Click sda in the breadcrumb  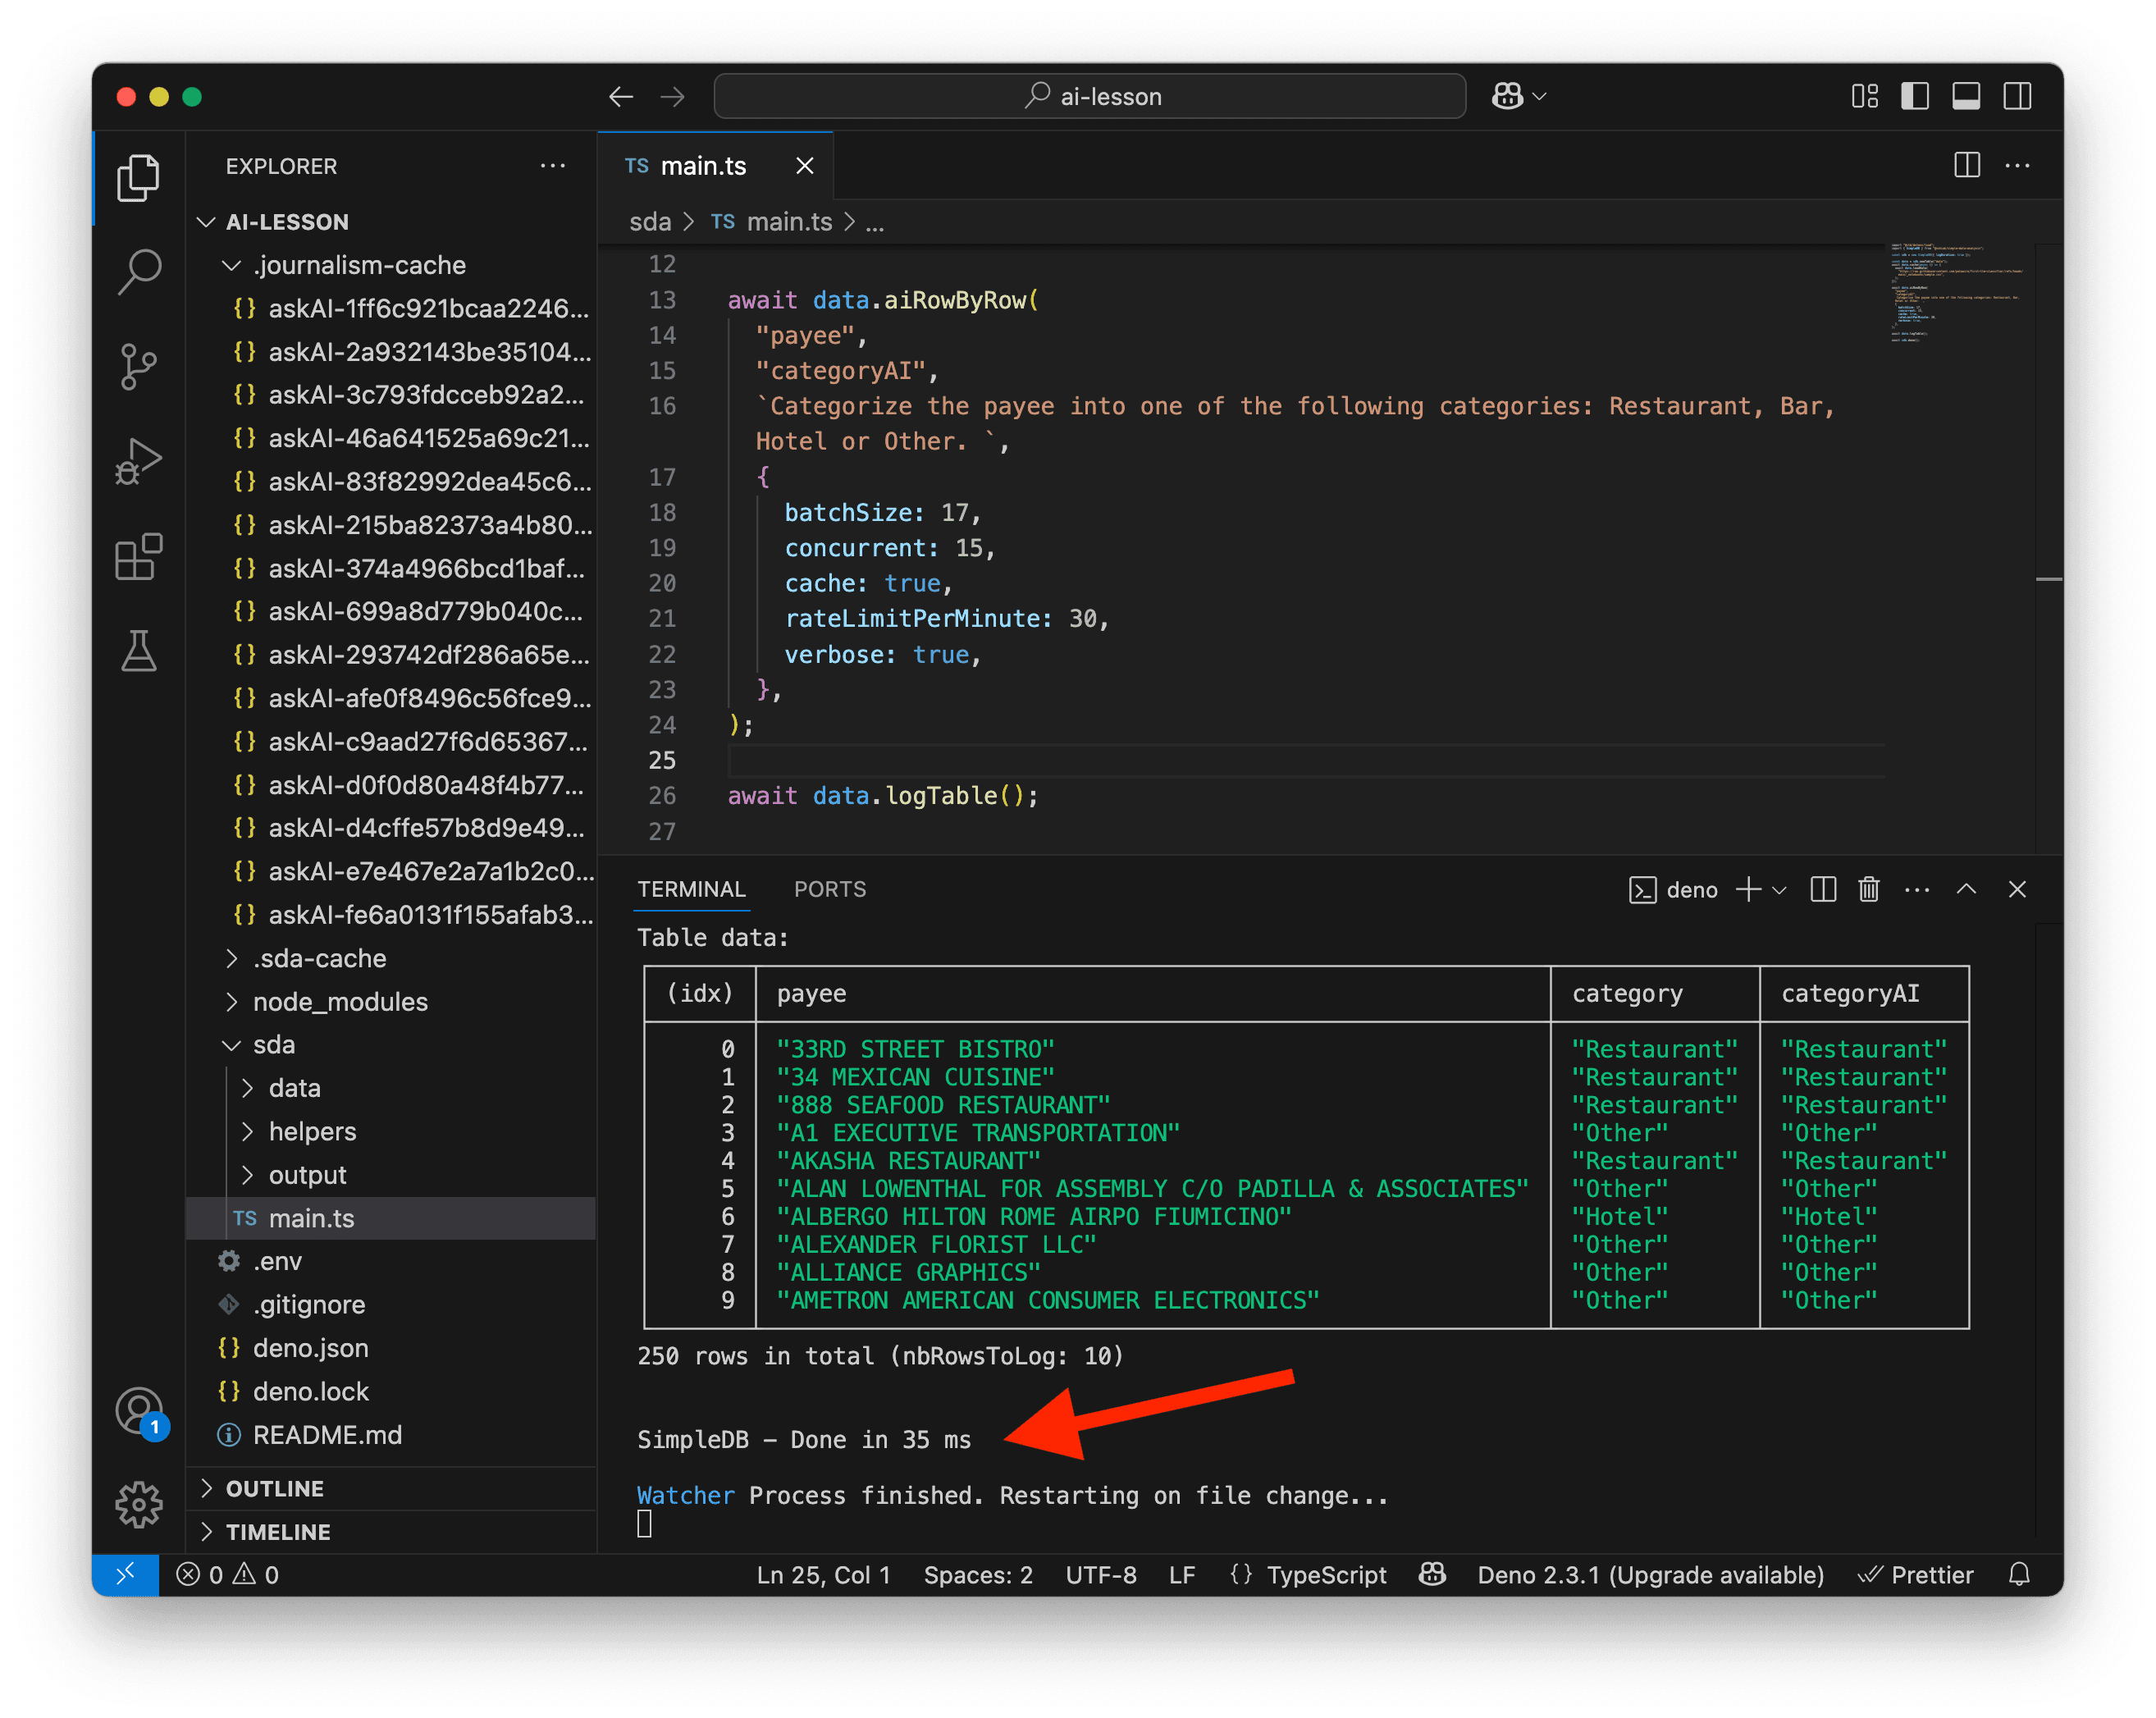pos(650,222)
